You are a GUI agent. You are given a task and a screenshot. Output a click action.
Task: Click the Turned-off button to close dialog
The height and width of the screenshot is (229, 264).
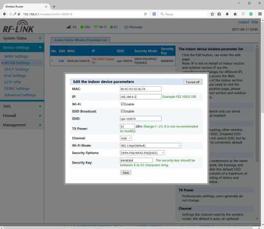point(193,82)
